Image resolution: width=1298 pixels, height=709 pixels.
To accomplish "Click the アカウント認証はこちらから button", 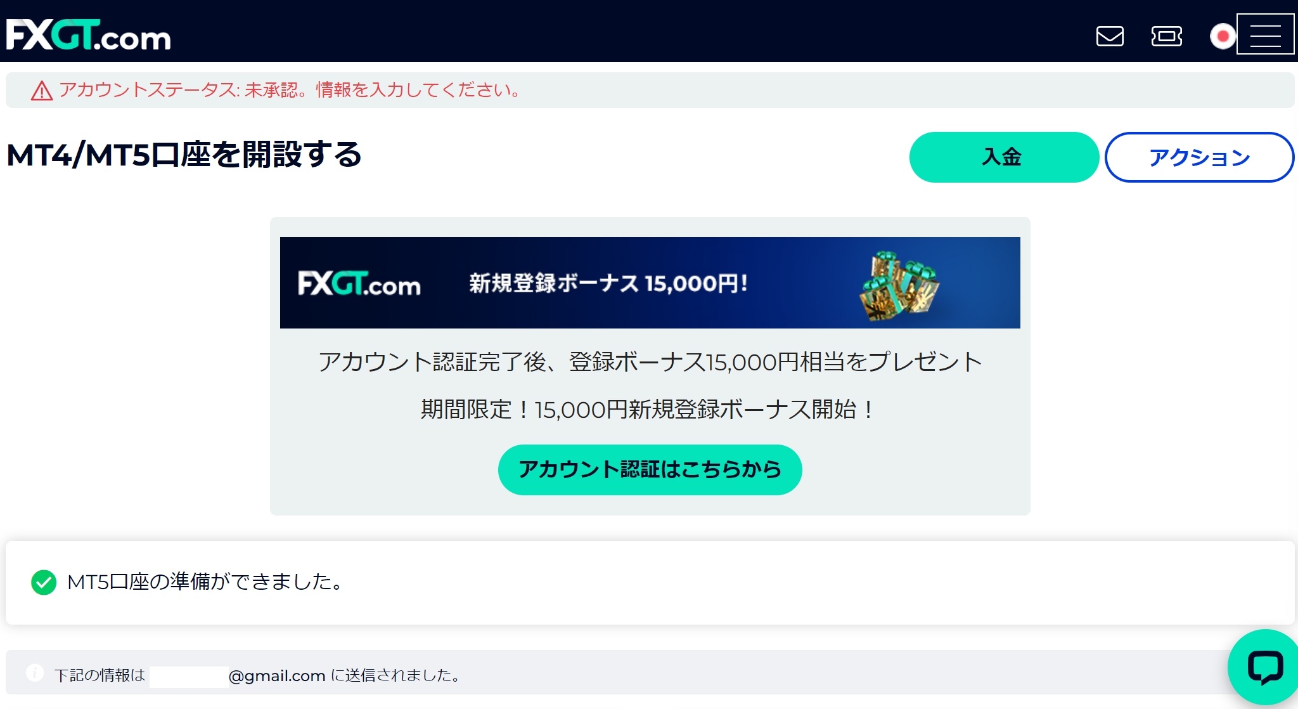I will (x=650, y=470).
